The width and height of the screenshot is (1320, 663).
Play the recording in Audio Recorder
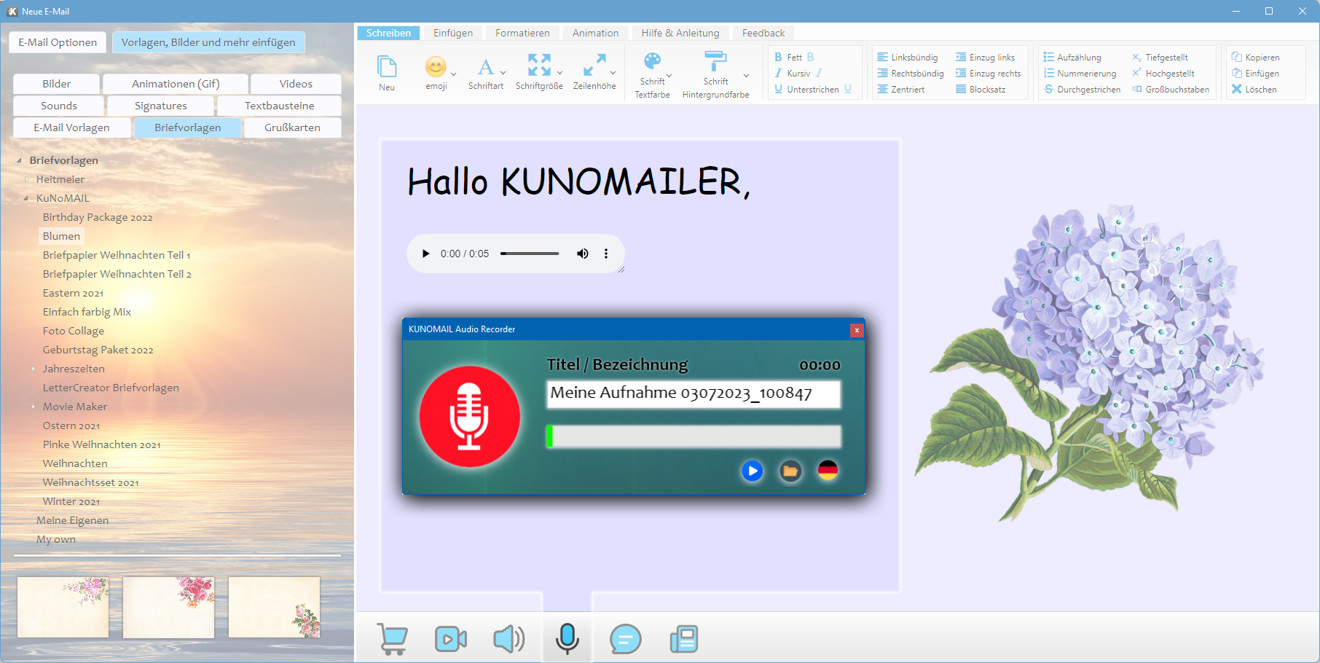(753, 471)
